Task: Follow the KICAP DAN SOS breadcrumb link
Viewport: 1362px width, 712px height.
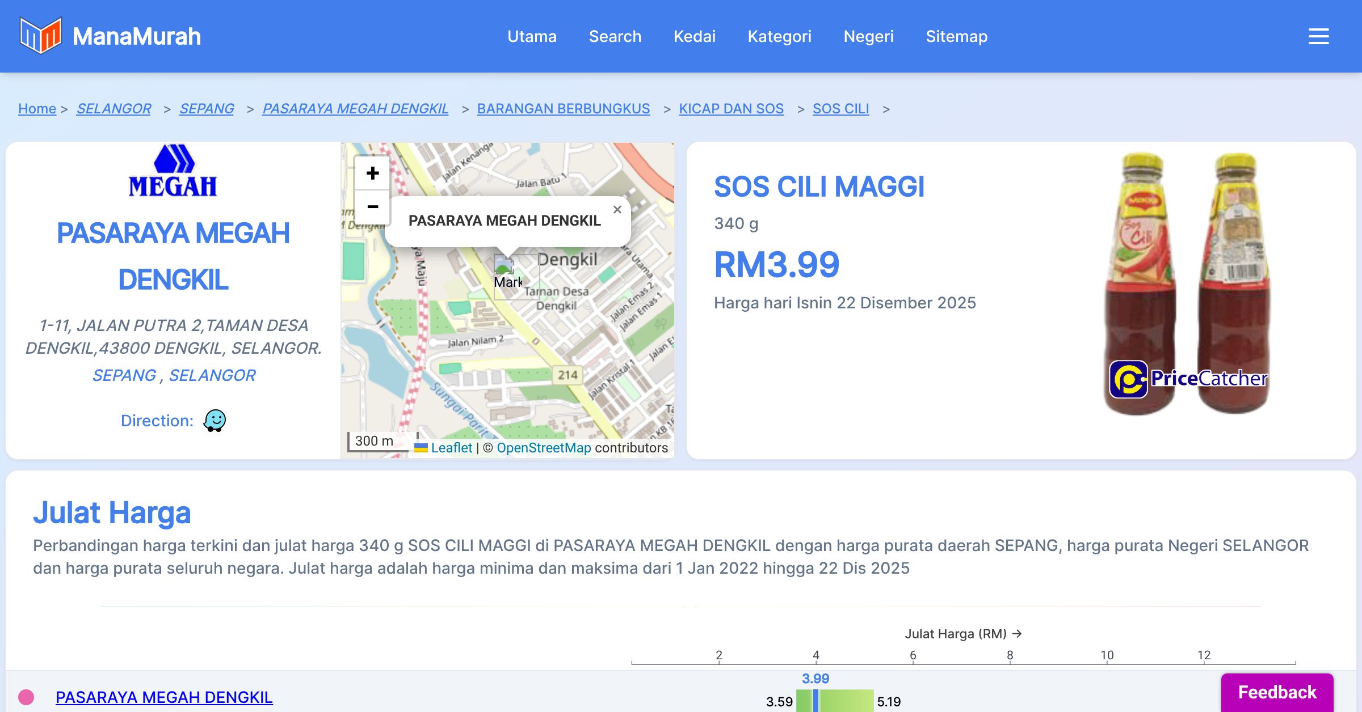Action: tap(731, 108)
